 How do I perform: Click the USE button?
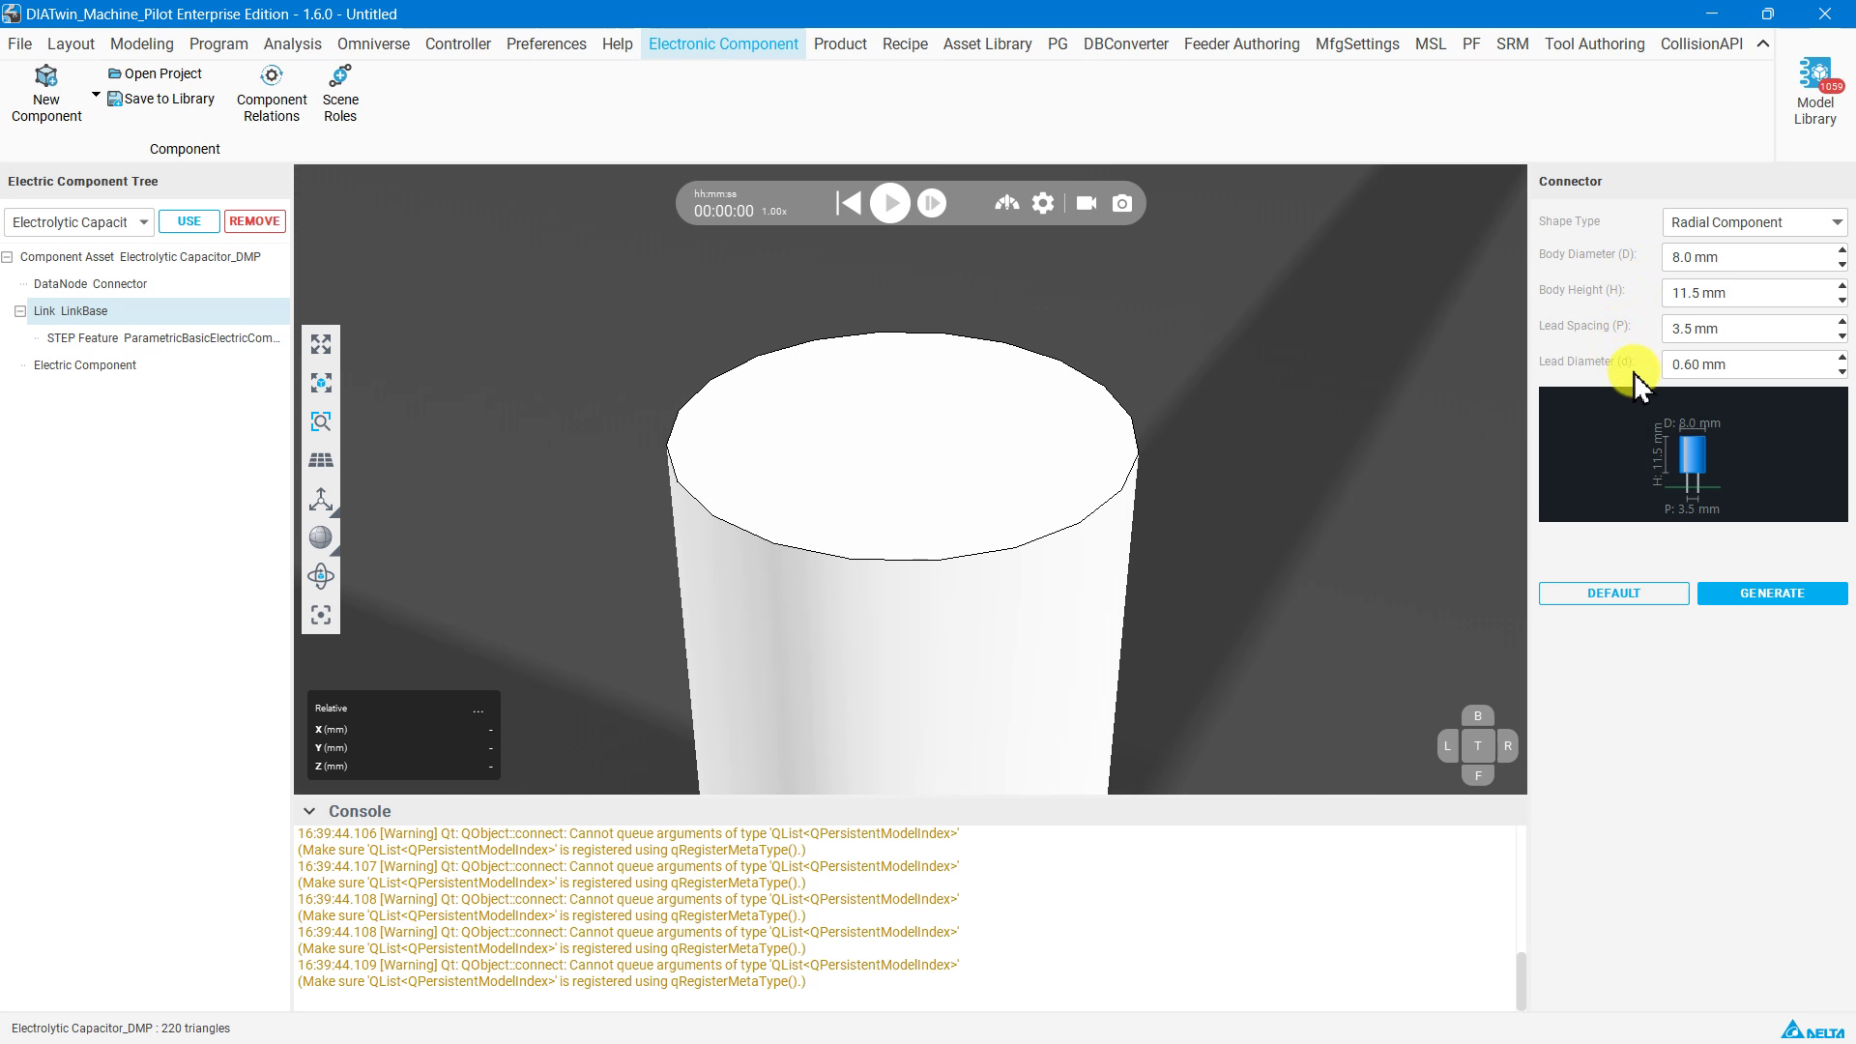click(189, 221)
